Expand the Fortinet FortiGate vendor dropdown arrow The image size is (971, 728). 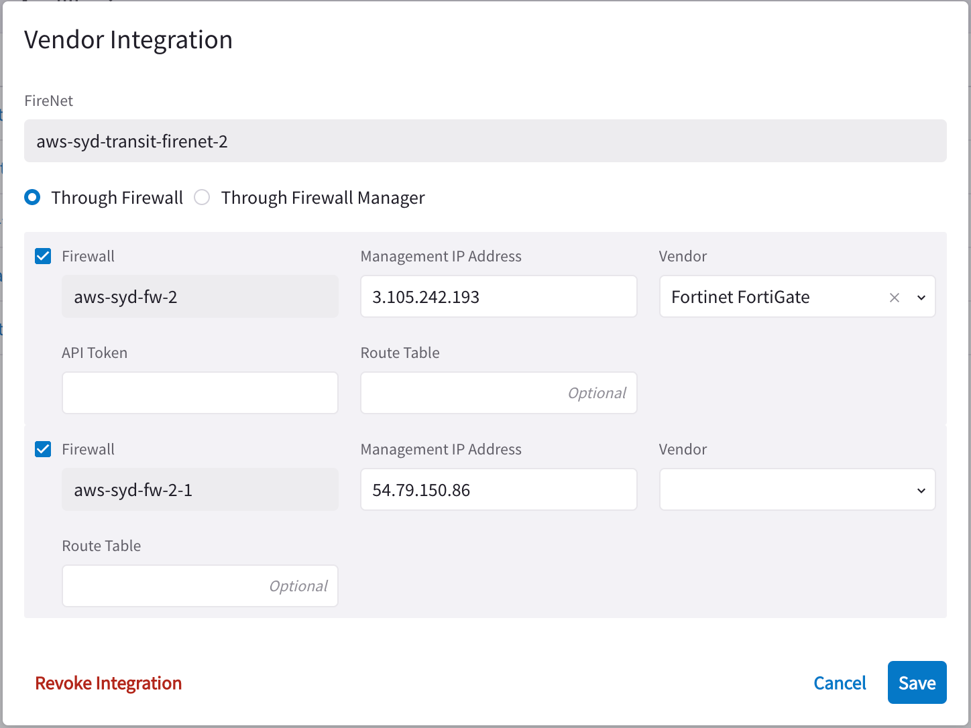tap(921, 298)
